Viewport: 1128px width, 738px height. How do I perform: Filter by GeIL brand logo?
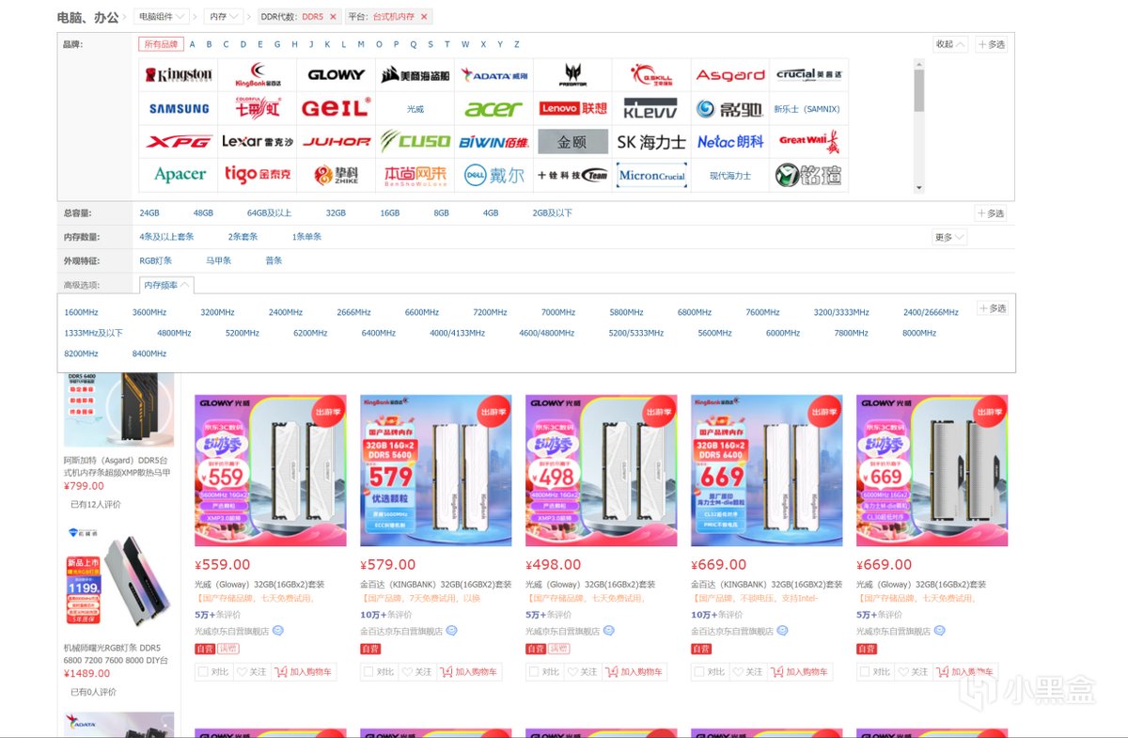[x=337, y=109]
